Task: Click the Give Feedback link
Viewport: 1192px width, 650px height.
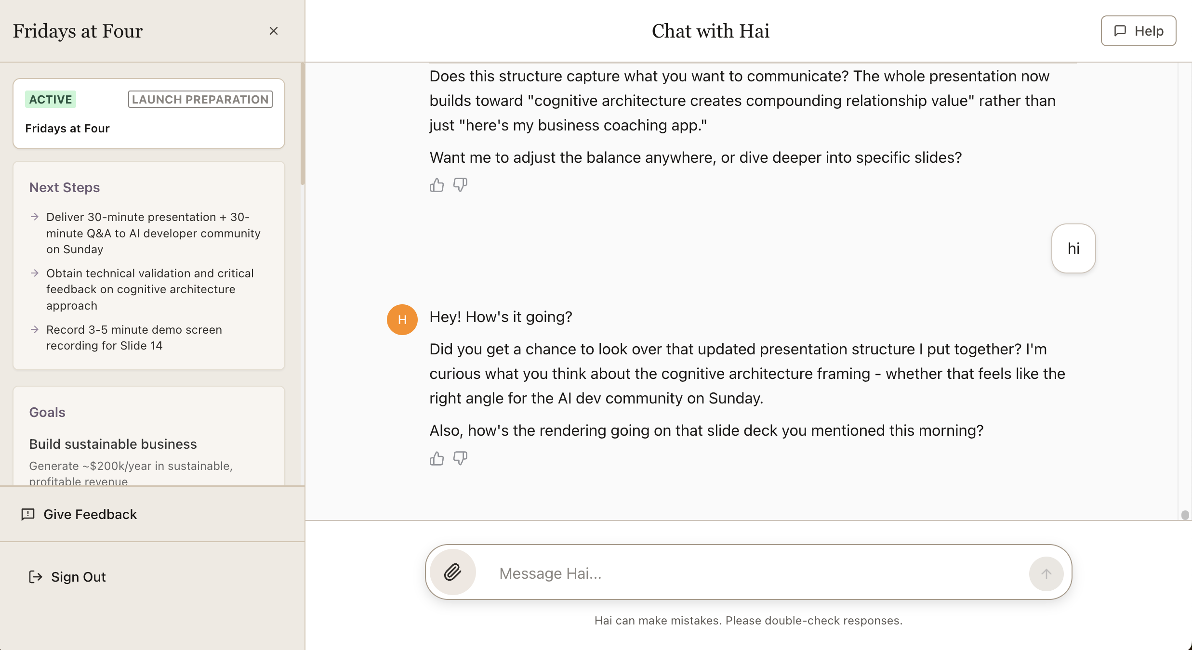Action: coord(90,514)
